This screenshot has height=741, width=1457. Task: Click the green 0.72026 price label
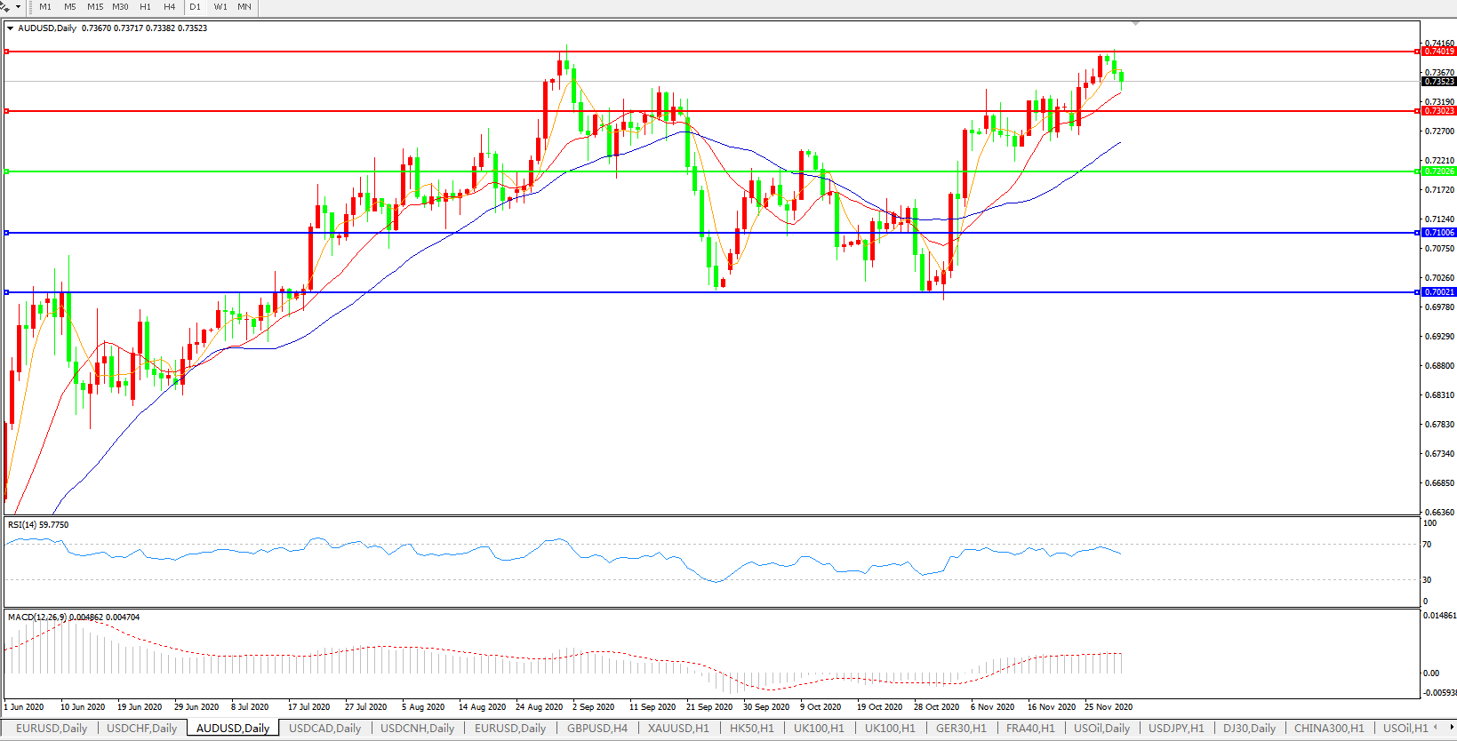[1439, 171]
